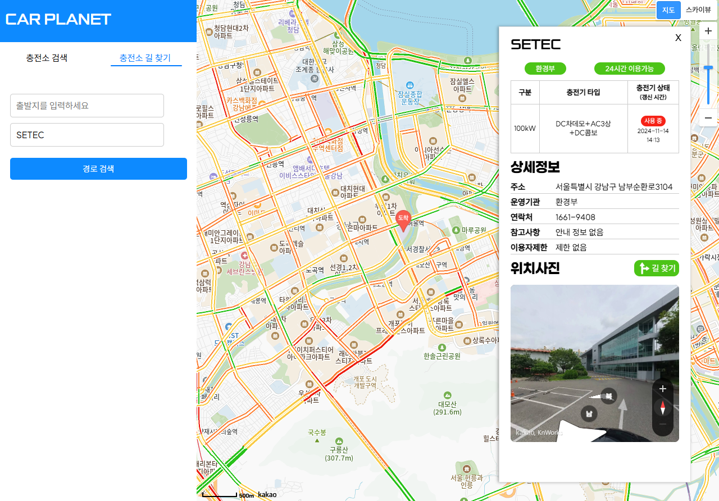Click the 구분 column header
Viewport: 719px width, 501px height.
coord(525,92)
